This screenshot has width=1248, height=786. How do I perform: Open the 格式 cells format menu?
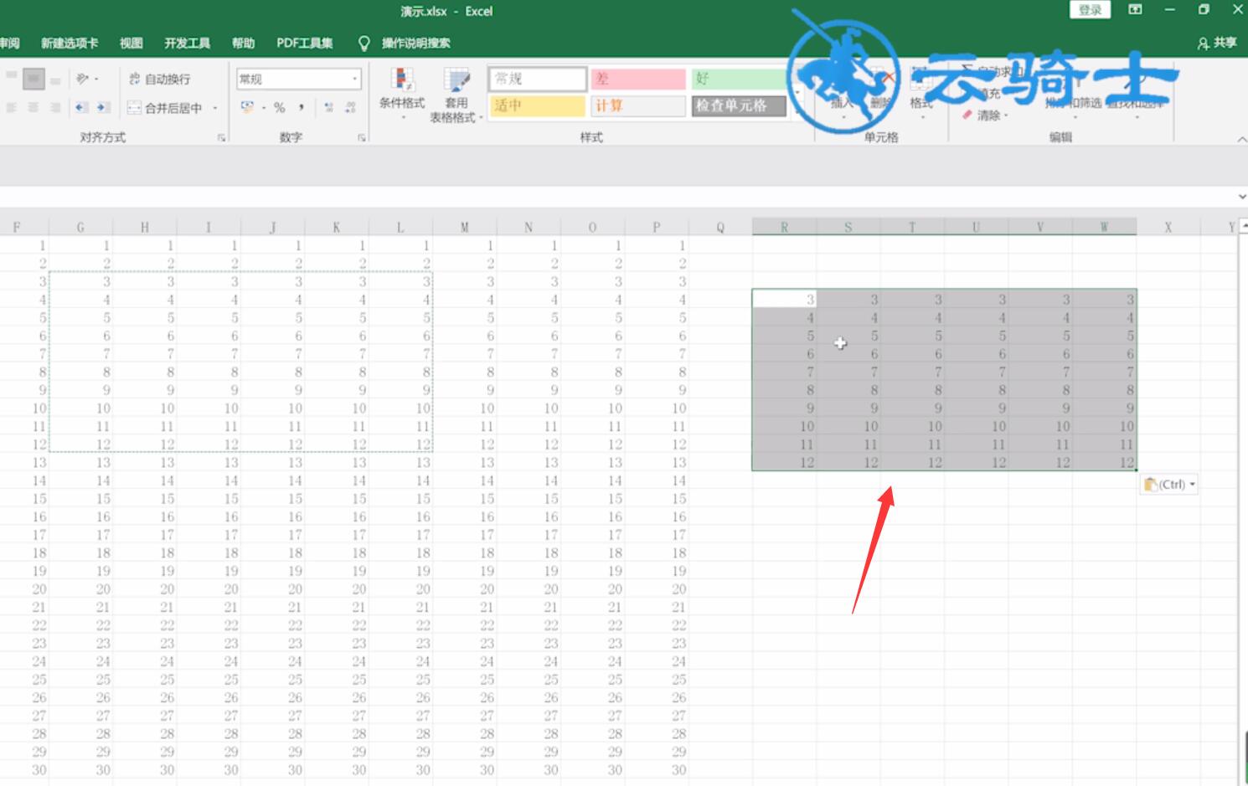point(921,93)
